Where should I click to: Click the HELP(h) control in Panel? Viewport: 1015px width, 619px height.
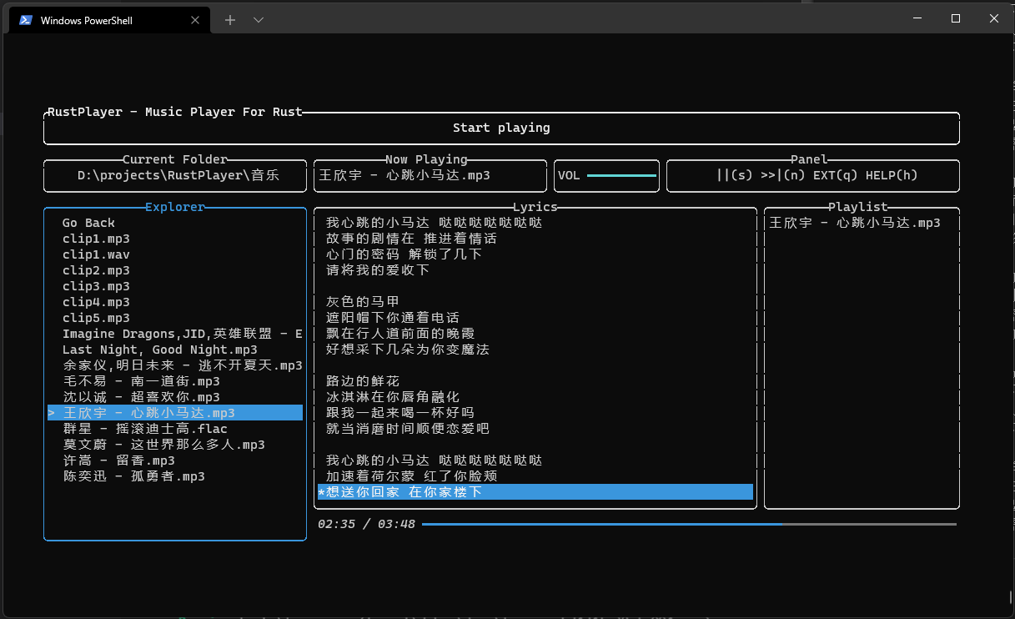[x=892, y=175]
